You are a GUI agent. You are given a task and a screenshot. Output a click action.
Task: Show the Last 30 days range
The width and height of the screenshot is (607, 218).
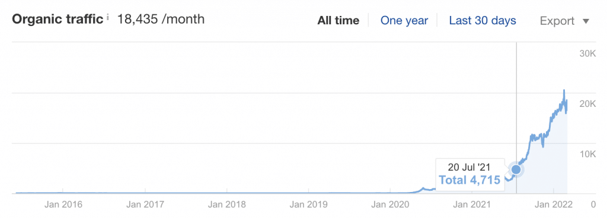pyautogui.click(x=483, y=21)
